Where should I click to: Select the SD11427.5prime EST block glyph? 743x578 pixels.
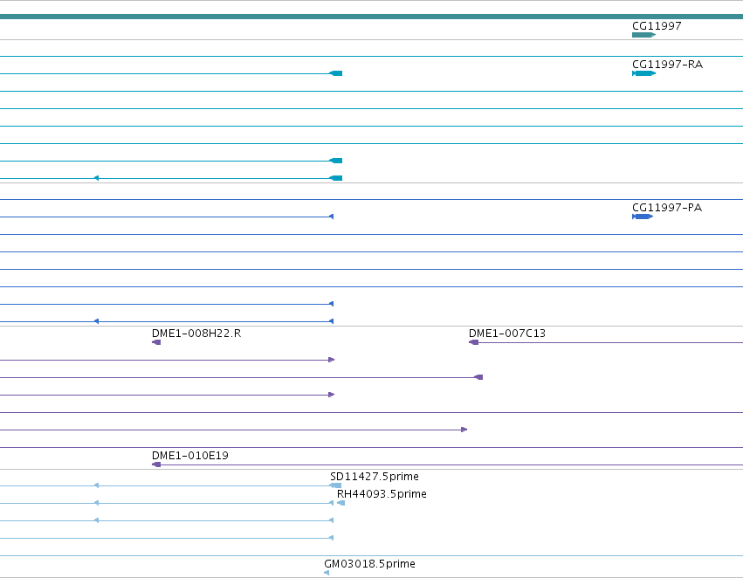pos(335,485)
